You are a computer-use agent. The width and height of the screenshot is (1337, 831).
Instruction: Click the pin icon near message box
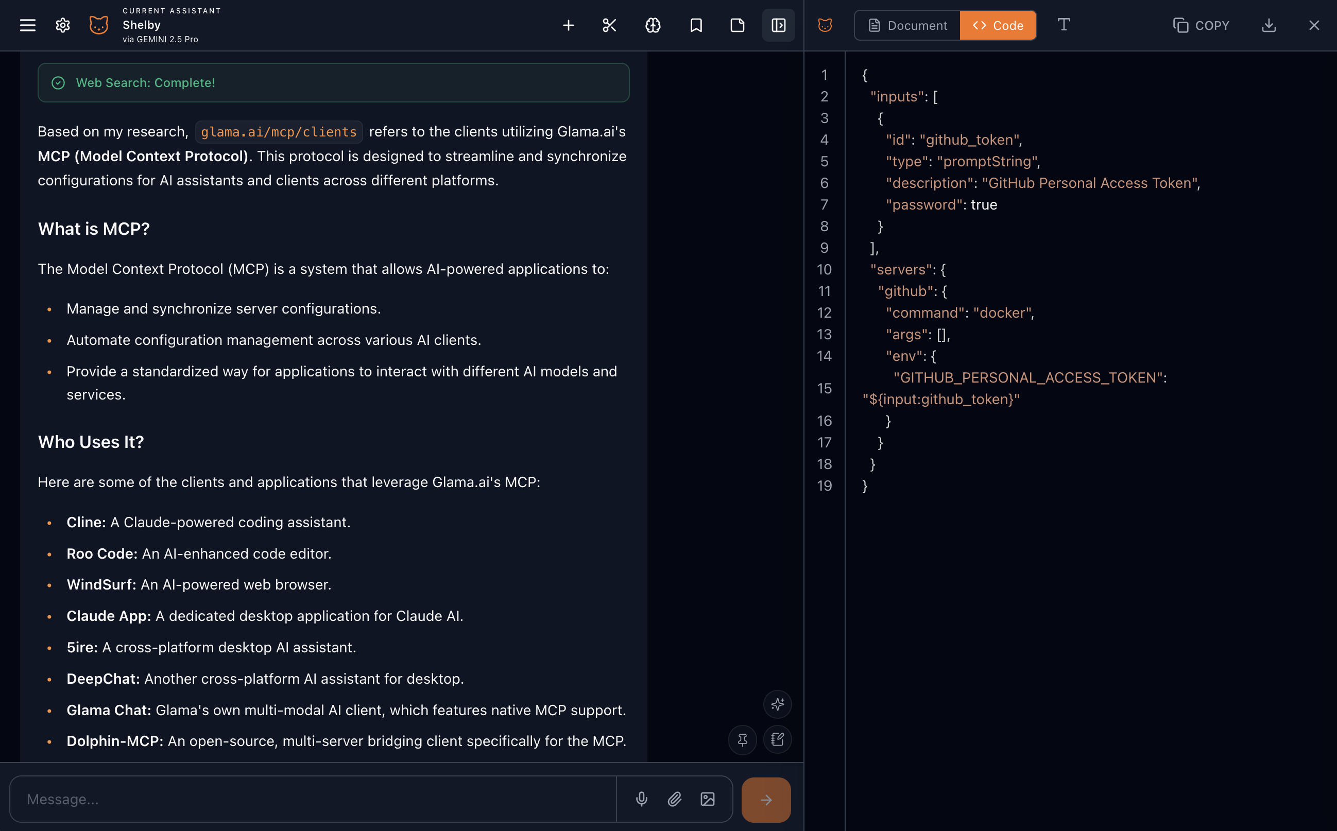tap(742, 740)
